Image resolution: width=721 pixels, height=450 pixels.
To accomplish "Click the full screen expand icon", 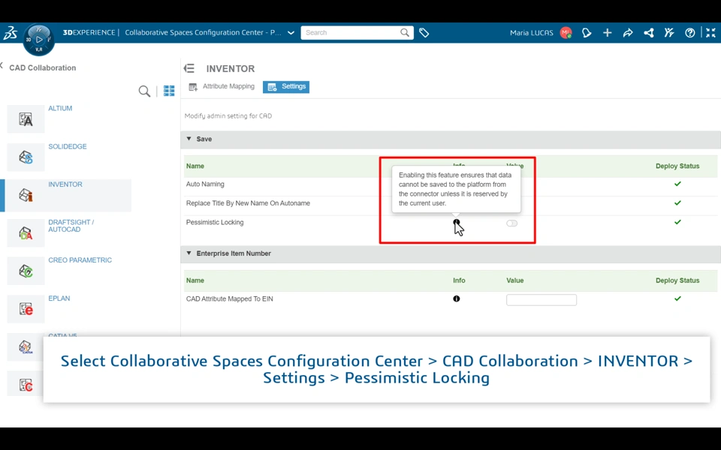I will point(711,32).
